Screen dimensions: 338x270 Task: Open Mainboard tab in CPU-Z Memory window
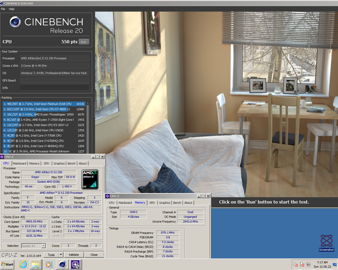[x=125, y=203]
